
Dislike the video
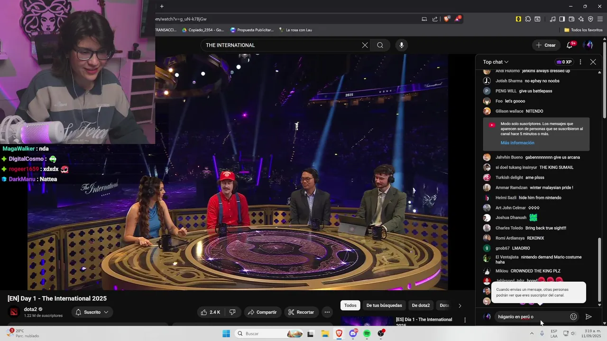(x=232, y=312)
